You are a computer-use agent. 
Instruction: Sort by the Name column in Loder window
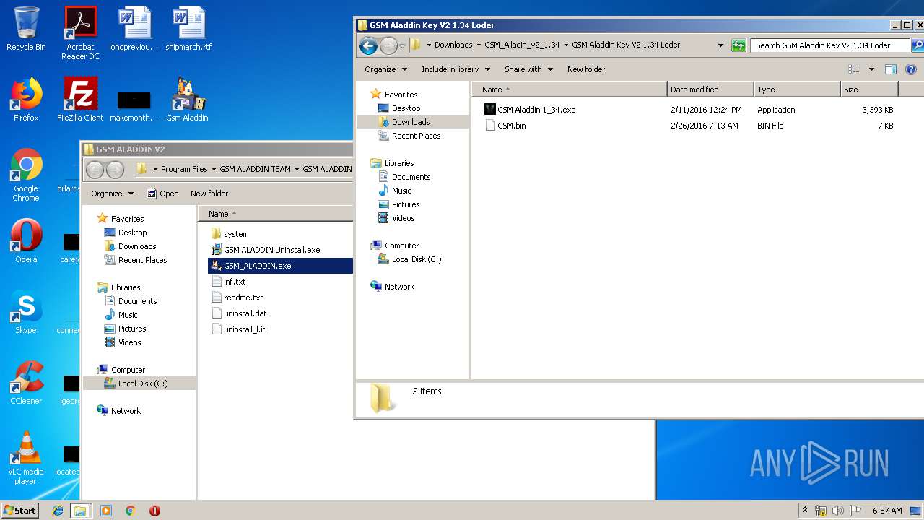(x=569, y=90)
